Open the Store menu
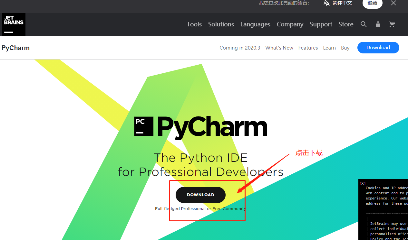The height and width of the screenshot is (240, 408). (346, 24)
